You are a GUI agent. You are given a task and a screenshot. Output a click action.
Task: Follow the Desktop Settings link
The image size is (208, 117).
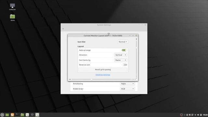103,75
